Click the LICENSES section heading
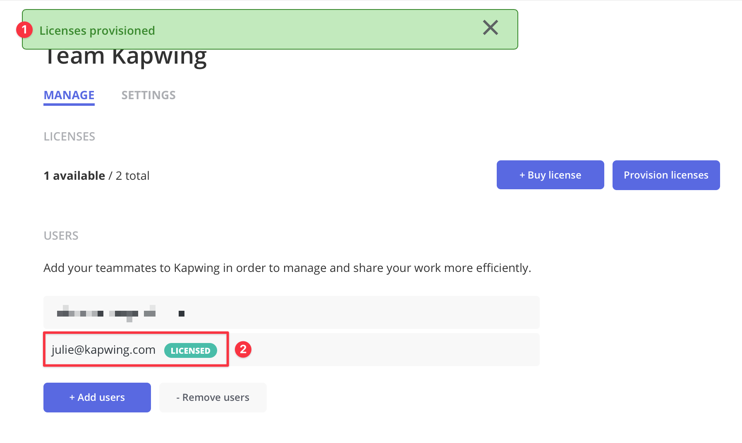The width and height of the screenshot is (742, 443). [69, 137]
